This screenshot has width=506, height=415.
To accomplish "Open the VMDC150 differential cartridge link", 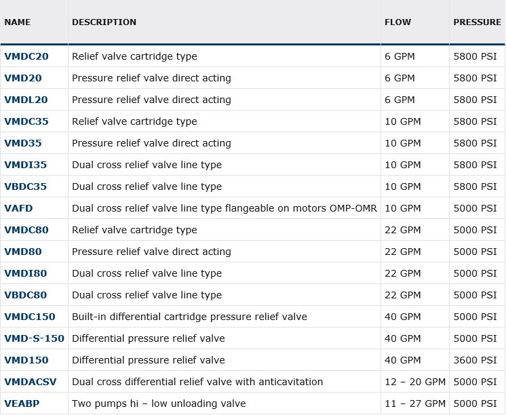I will [x=30, y=317].
